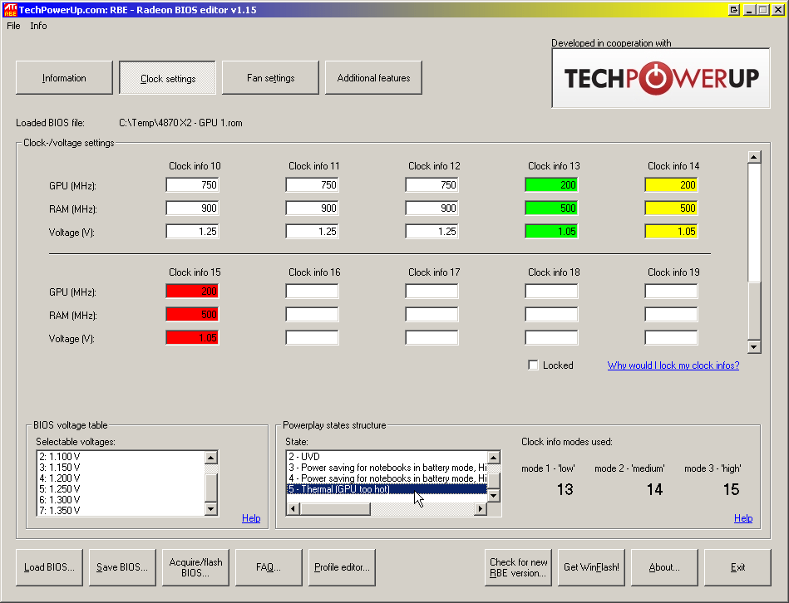
Task: Open 'Why would I lock my clock infos?' link
Action: pos(673,365)
